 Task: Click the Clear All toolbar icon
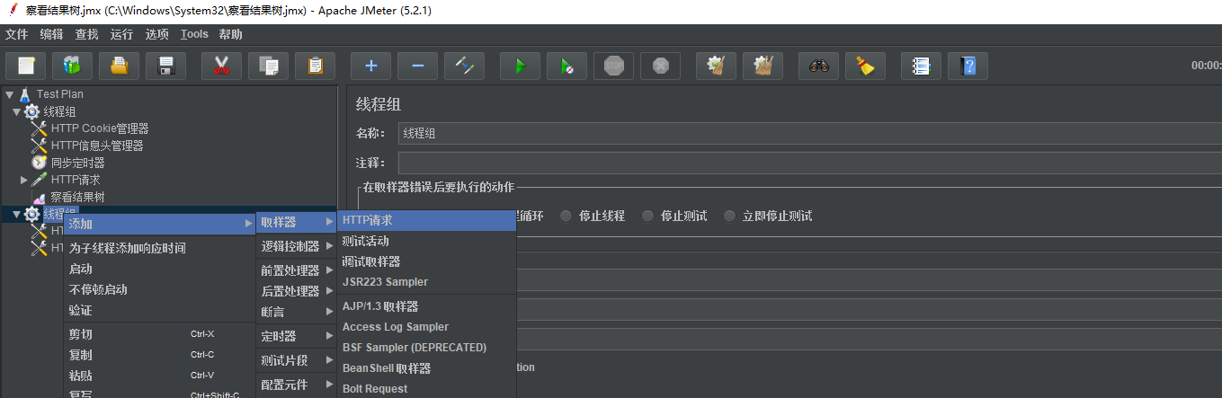click(763, 66)
